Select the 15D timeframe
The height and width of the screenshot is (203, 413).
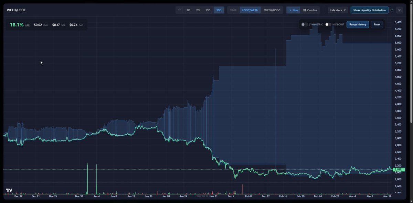pyautogui.click(x=208, y=10)
